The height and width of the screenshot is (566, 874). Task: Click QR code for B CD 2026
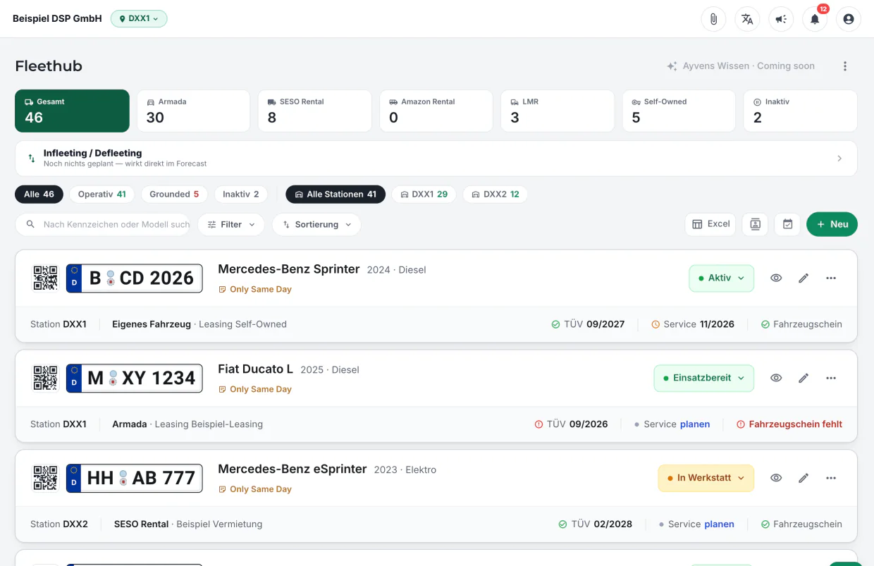46,278
